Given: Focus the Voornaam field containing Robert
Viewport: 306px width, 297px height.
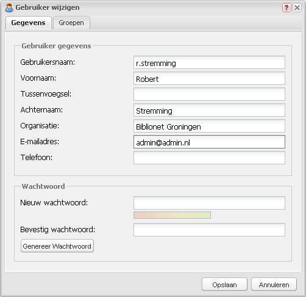Looking at the screenshot, I should (x=209, y=78).
